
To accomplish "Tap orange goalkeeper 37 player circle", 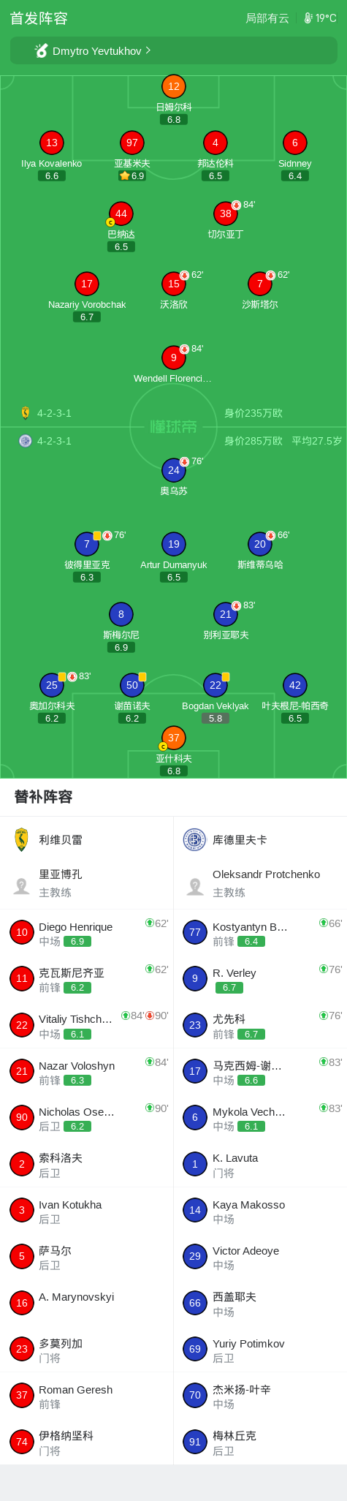I will 174,738.
